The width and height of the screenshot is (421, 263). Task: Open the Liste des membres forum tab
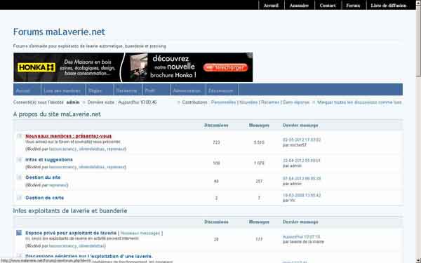click(x=63, y=90)
